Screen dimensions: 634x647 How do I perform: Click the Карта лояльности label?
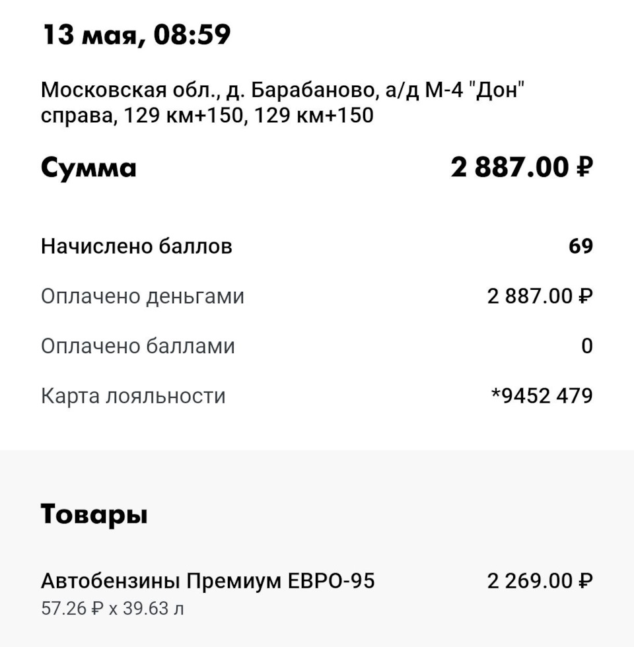point(133,396)
